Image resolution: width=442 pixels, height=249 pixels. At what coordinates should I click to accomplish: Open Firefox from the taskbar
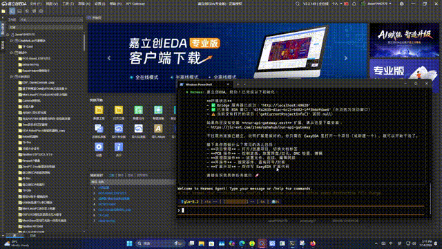[x=313, y=243]
